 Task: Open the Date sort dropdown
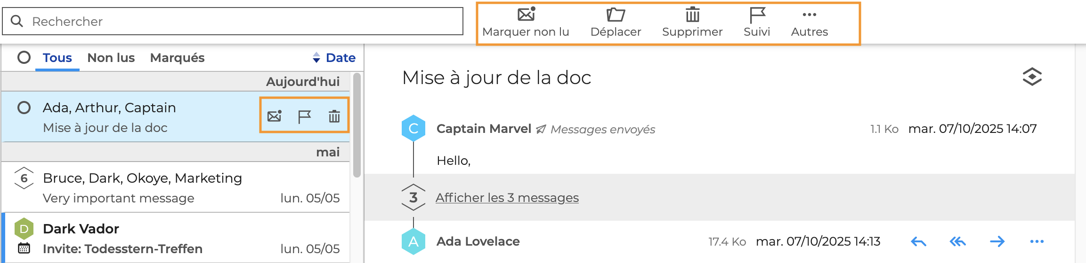point(334,58)
